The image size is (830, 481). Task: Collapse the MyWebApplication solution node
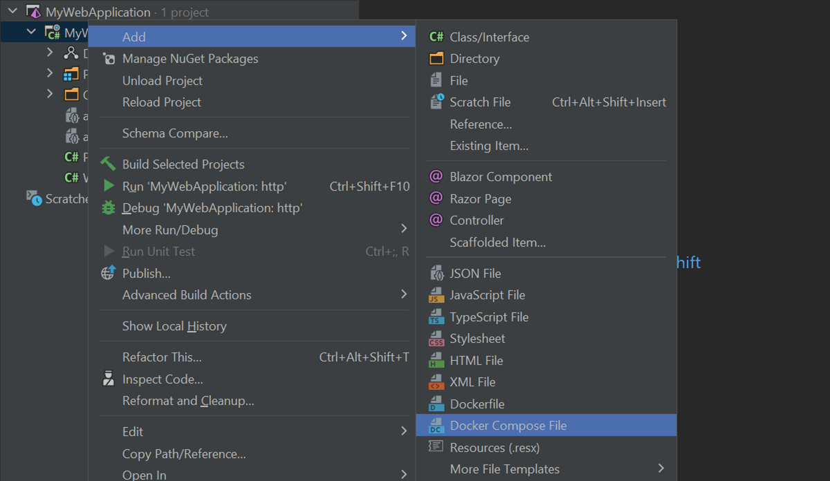pos(13,12)
